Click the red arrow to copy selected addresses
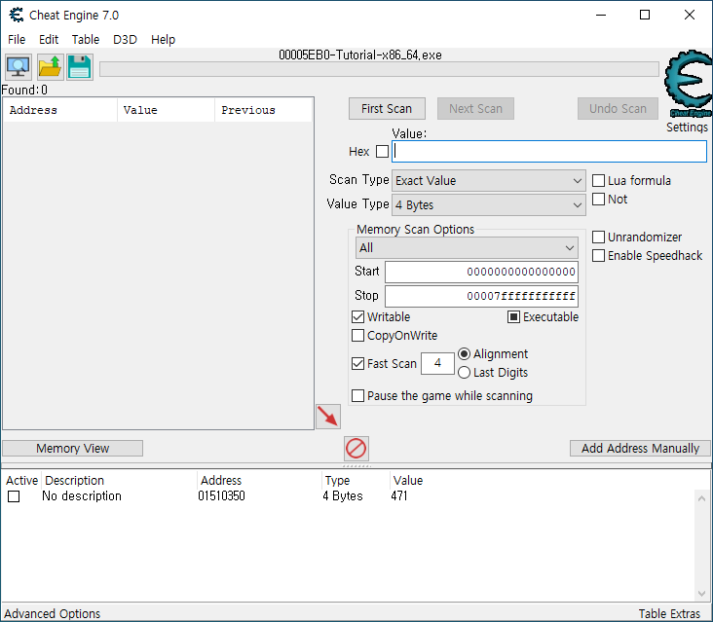The image size is (713, 622). pos(328,417)
